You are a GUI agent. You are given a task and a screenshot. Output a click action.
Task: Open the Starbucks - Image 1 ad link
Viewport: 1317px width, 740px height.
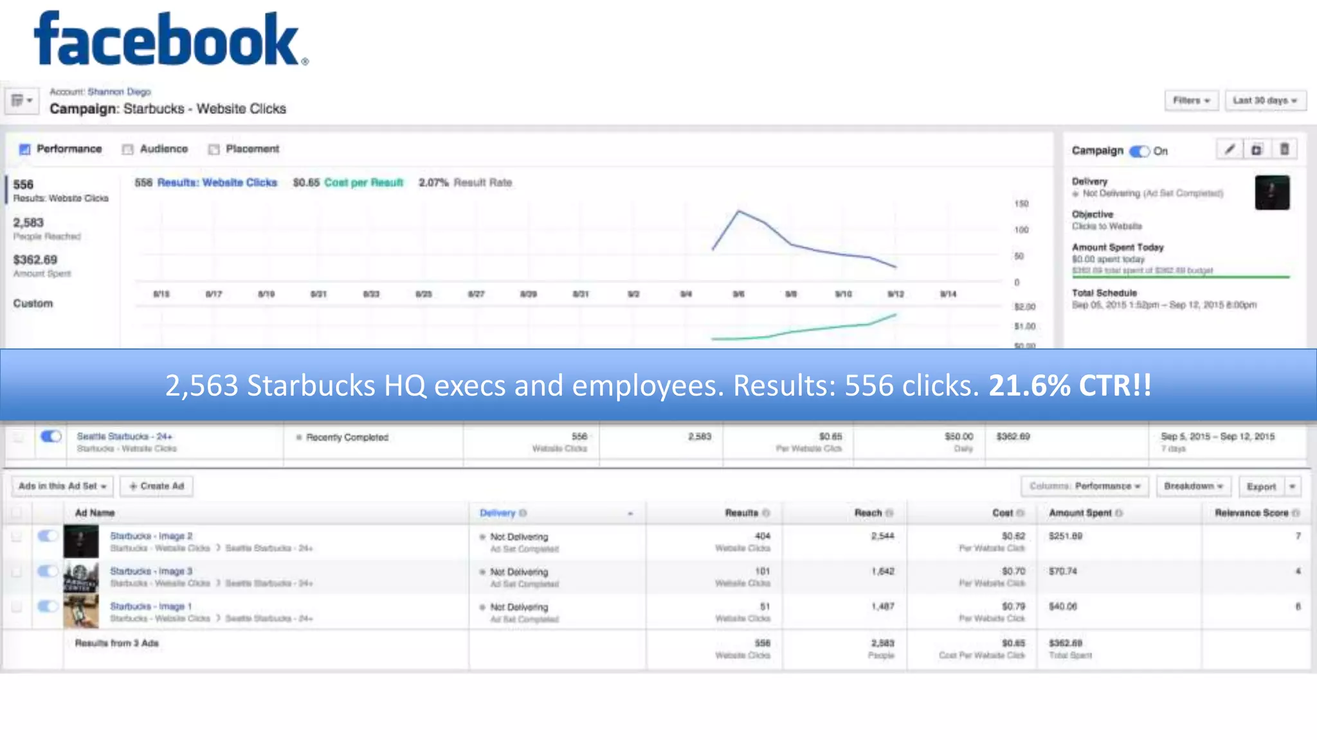tap(151, 606)
